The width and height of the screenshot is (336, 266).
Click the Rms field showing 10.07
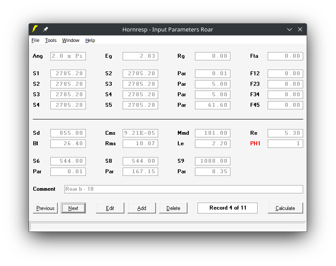(x=140, y=143)
